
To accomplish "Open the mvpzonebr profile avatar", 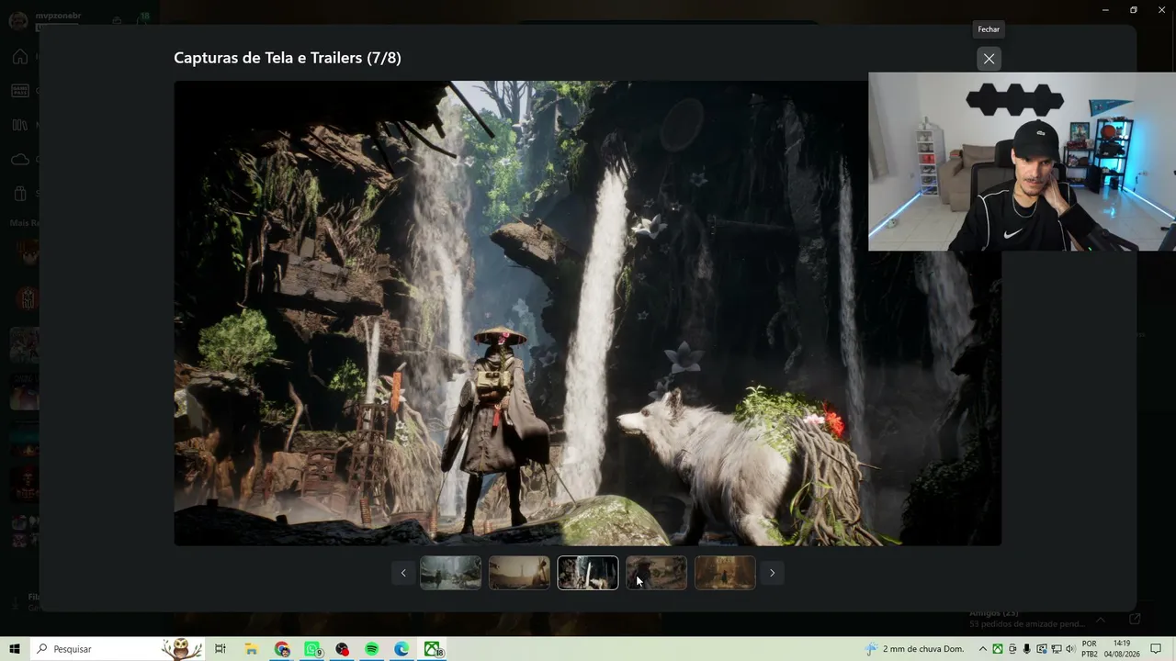I will click(17, 20).
